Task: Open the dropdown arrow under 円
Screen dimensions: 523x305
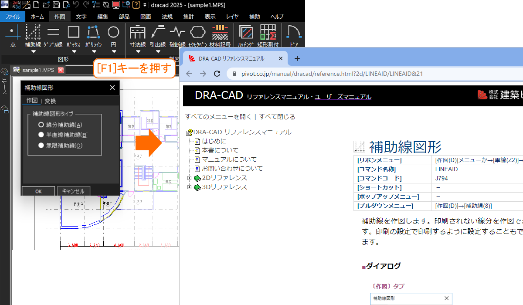Action: [113, 51]
